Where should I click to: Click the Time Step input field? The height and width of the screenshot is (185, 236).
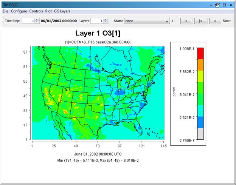pos(28,21)
